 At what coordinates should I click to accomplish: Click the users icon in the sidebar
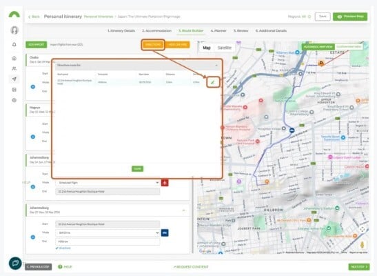tap(14, 68)
